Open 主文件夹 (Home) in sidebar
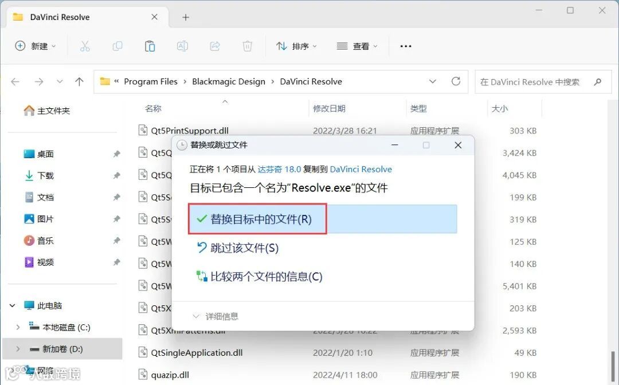619x385 pixels. (x=46, y=111)
